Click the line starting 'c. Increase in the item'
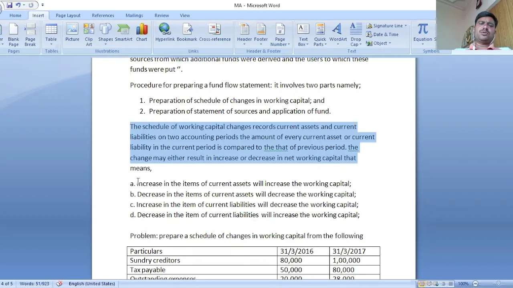 pos(244,204)
